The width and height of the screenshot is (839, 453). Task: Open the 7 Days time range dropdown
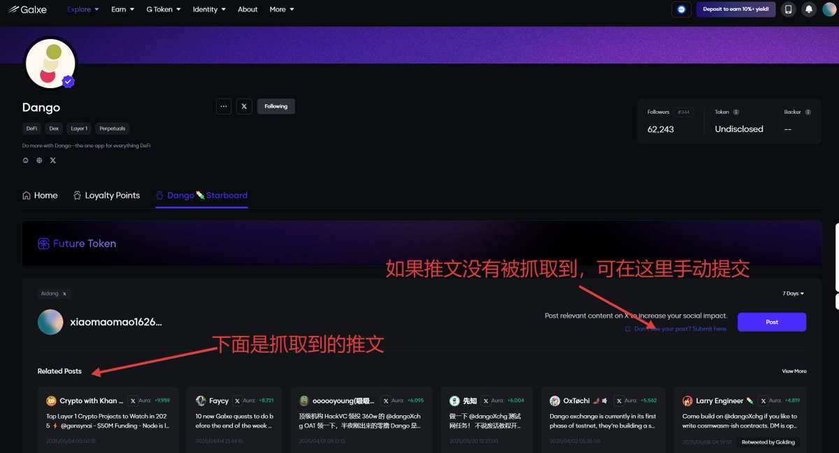(793, 294)
